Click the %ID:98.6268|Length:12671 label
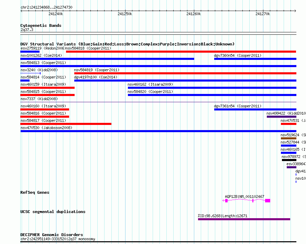 point(222,216)
